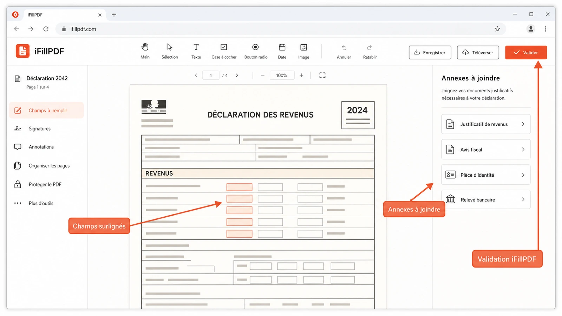Screen dimensions: 562x316
Task: Pick the Texte tool
Action: [x=196, y=51]
